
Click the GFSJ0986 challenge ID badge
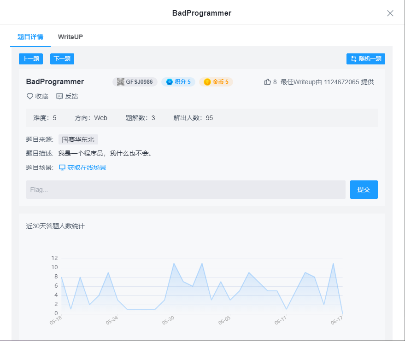pos(135,81)
